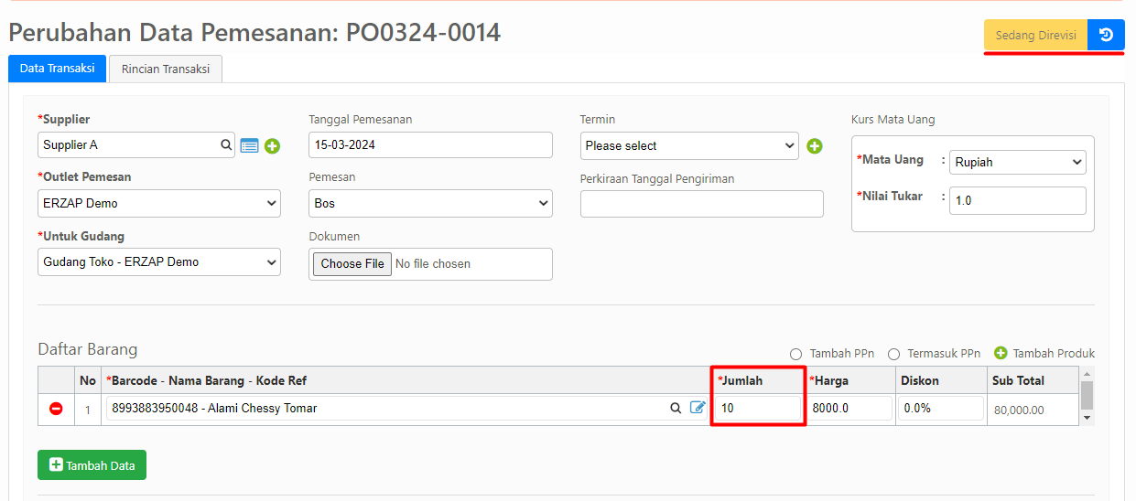Select the Tambah PPn radio button
1136x501 pixels.
pos(795,354)
